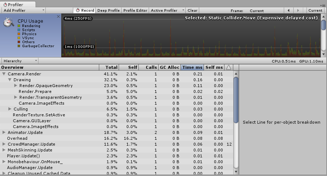The width and height of the screenshot is (327, 176).
Task: Toggle the Physics legend color box
Action: 19,34
